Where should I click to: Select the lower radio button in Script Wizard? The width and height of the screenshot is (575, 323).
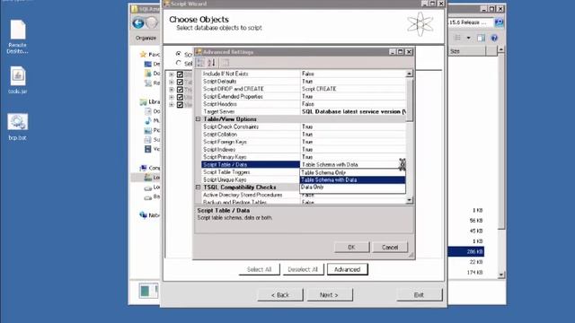pos(179,63)
